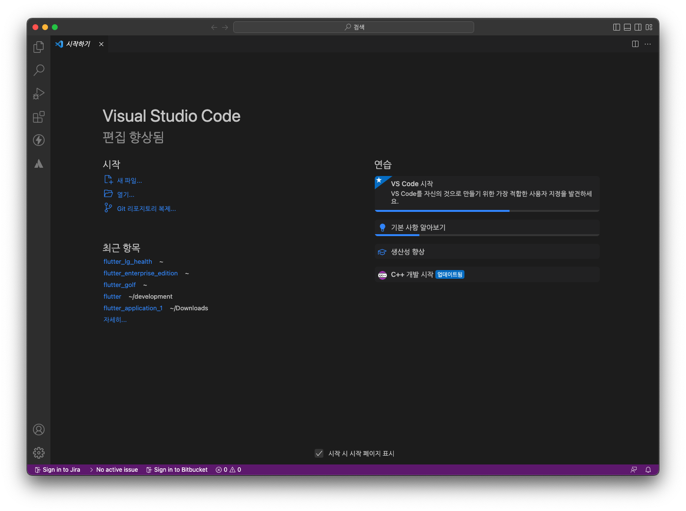Click Git 리포지토리 복제... link
The width and height of the screenshot is (686, 511).
pyautogui.click(x=146, y=208)
